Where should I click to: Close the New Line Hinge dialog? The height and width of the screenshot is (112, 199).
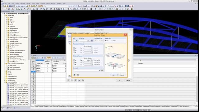point(125,35)
